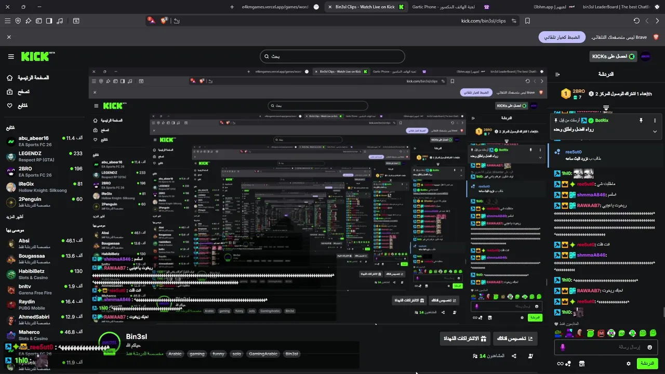
Task: Open 2Penguin channel in sidebar
Action: tap(44, 202)
